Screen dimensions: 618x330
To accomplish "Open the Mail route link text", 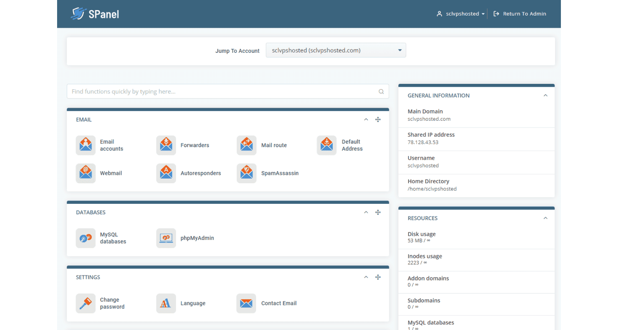I will point(274,145).
